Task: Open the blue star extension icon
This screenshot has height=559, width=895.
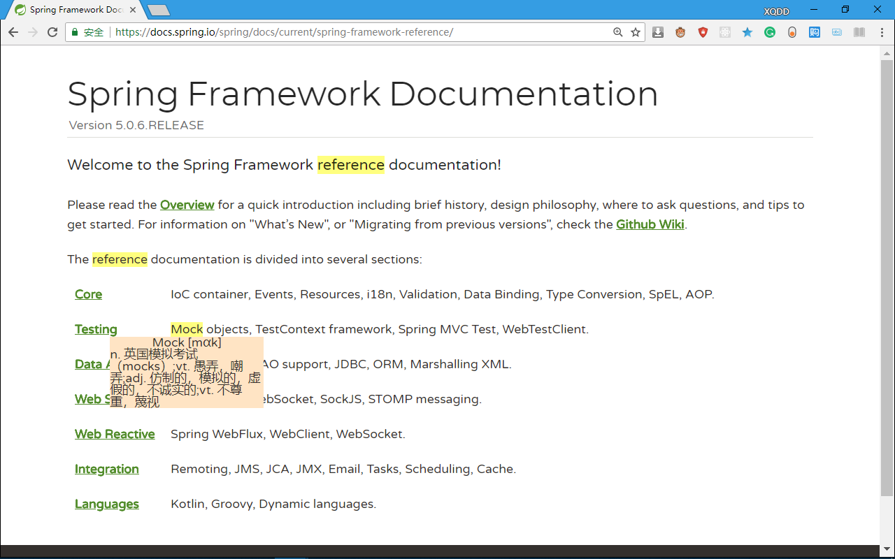Action: 747,32
